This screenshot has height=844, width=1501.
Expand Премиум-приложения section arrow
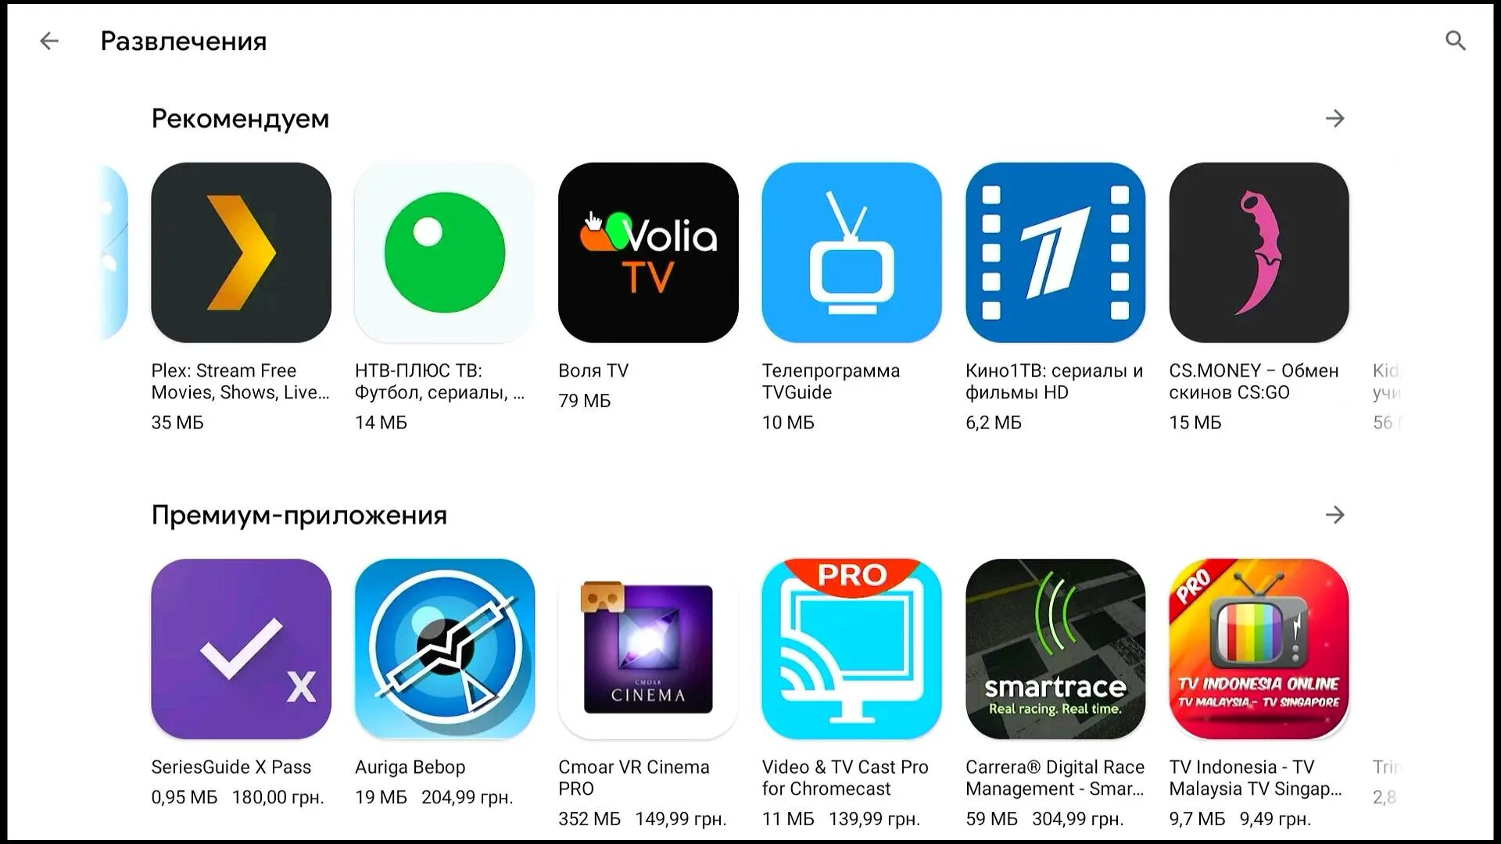point(1336,513)
